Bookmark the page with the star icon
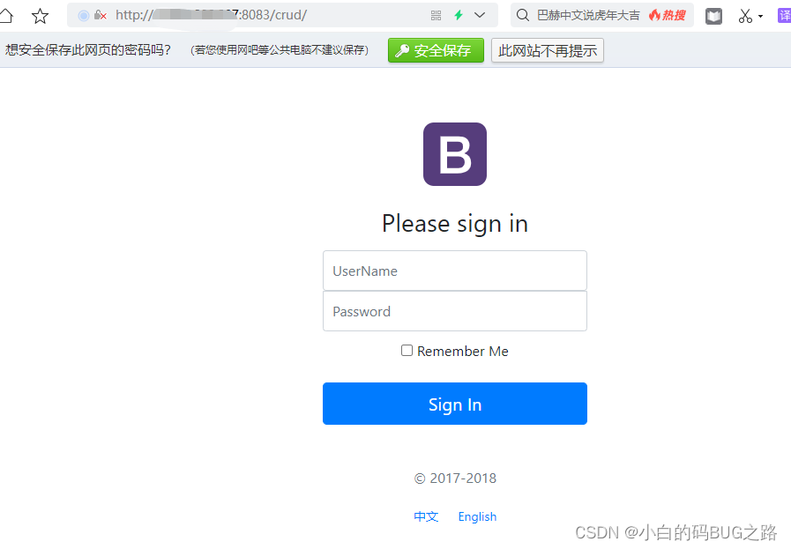The height and width of the screenshot is (549, 791). click(40, 16)
